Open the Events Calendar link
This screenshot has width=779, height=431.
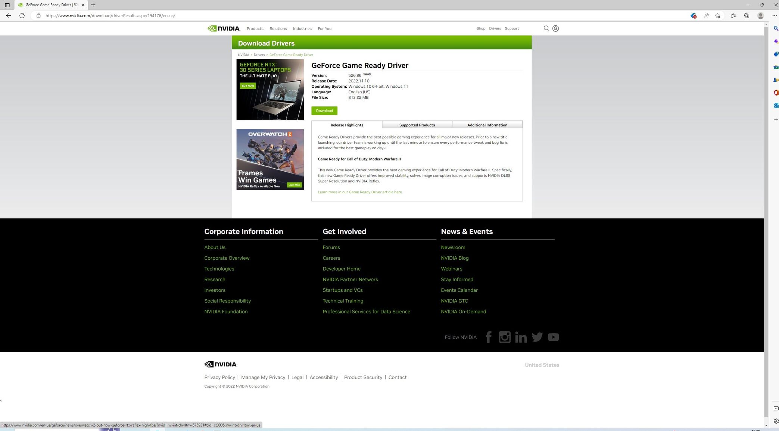[x=459, y=290]
